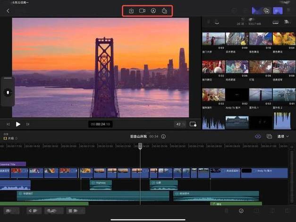Screen dimensions: 296x222
Task: Open the camera record icon
Action: (x=142, y=11)
